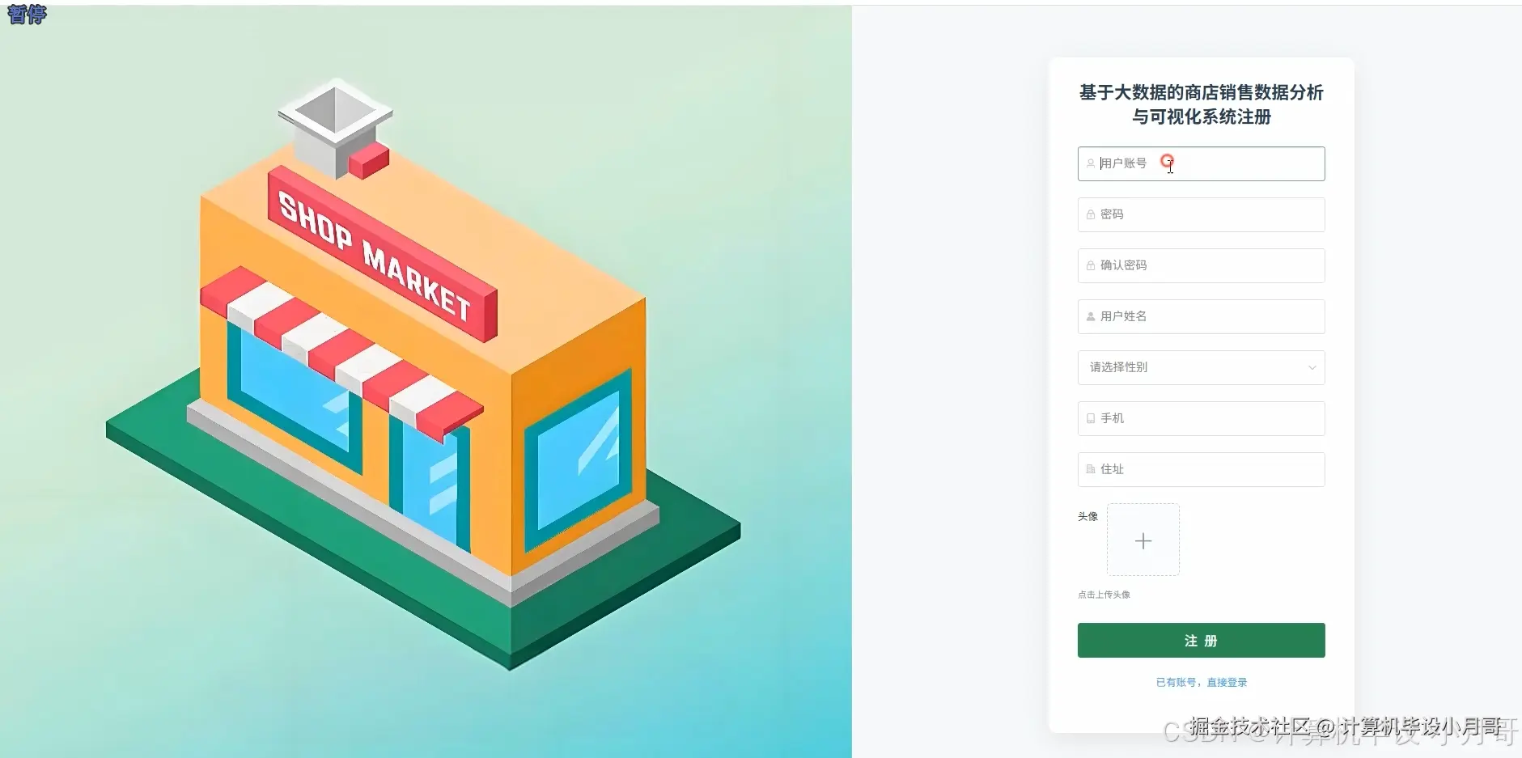The height and width of the screenshot is (758, 1522).
Task: Click the user icon in 用户账号 field
Action: click(1091, 163)
